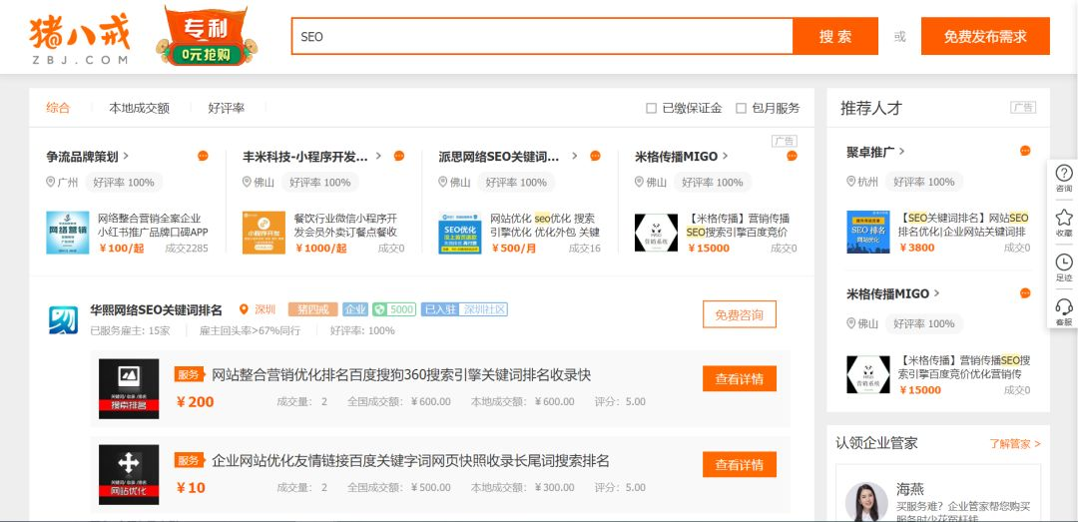Click the 推荐人才 heading

click(x=871, y=108)
